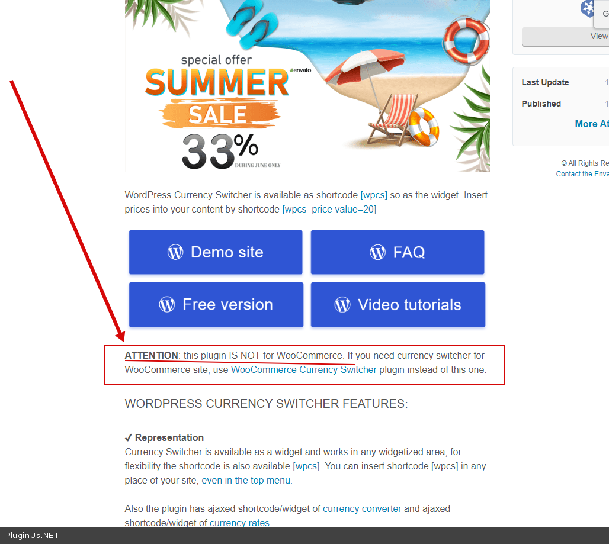The image size is (609, 544).
Task: Click the checkmark beside Representation heading
Action: [x=128, y=438]
